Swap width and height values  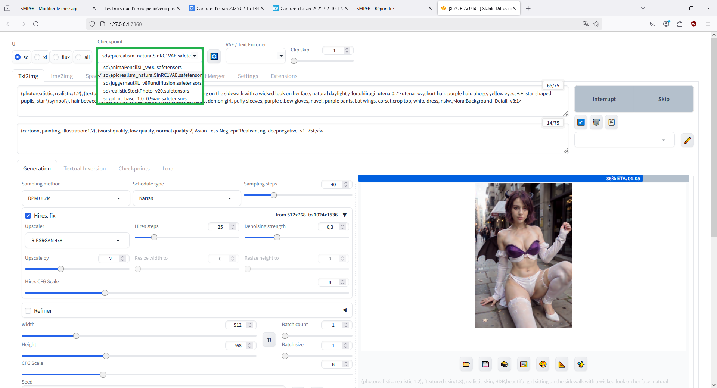coord(269,339)
